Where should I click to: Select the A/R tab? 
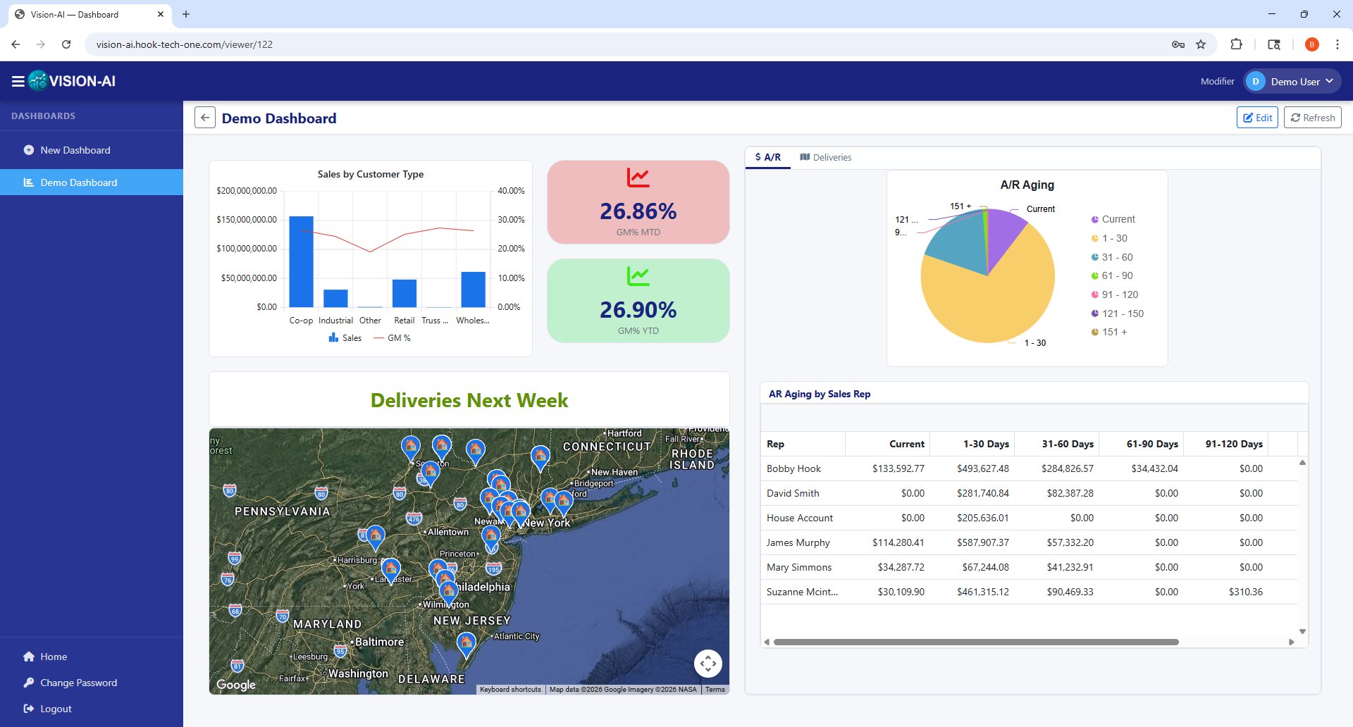point(767,157)
